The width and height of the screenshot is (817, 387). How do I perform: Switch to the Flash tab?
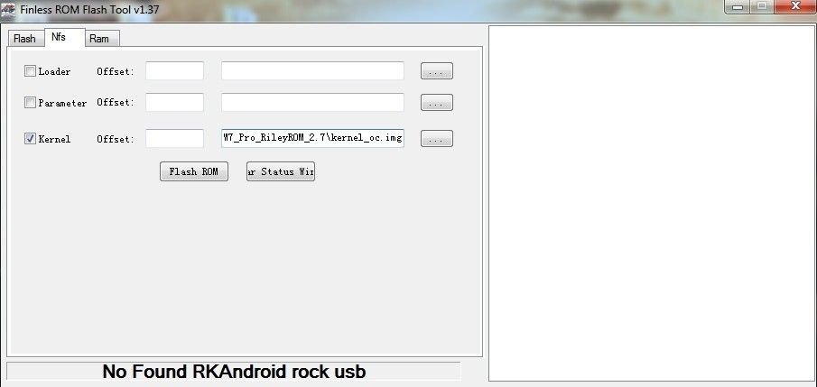coord(24,39)
